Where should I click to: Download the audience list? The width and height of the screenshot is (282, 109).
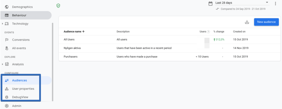point(247,22)
